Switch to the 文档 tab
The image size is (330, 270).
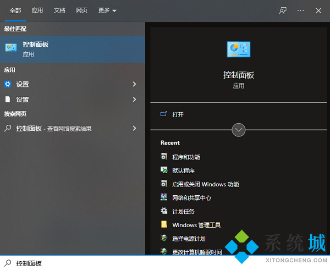coord(59,10)
